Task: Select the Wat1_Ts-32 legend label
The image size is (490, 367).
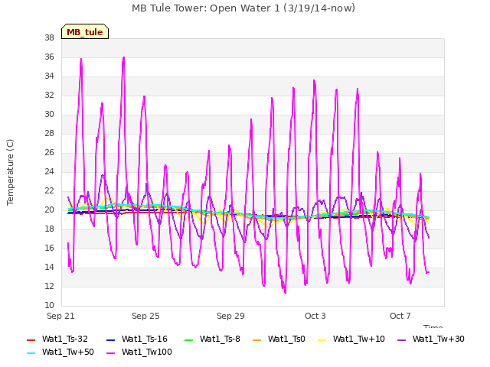Action: [64, 339]
